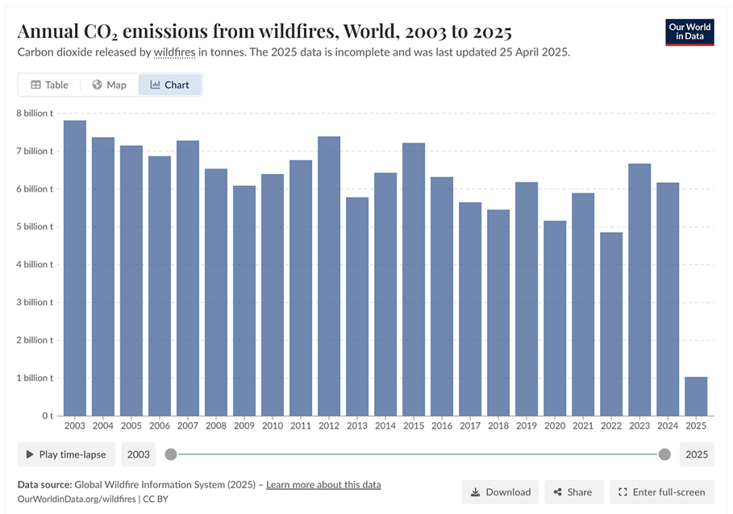This screenshot has height=514, width=733.
Task: Click the middle of the timeline track
Action: [418, 454]
